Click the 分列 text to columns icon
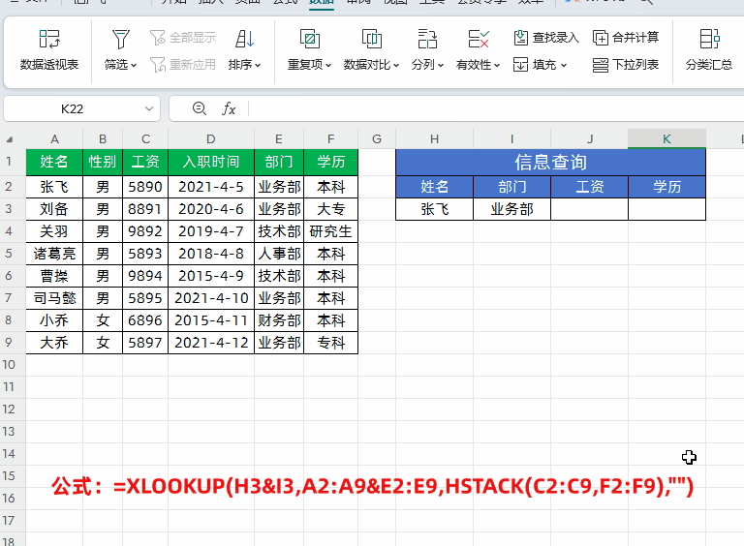Screen dimensions: 744x546 [x=427, y=39]
